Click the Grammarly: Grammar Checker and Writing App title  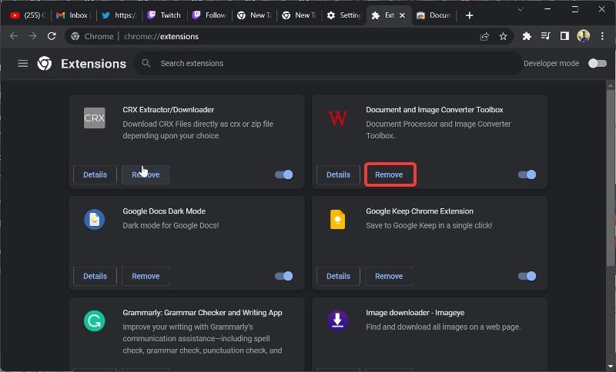click(x=203, y=312)
